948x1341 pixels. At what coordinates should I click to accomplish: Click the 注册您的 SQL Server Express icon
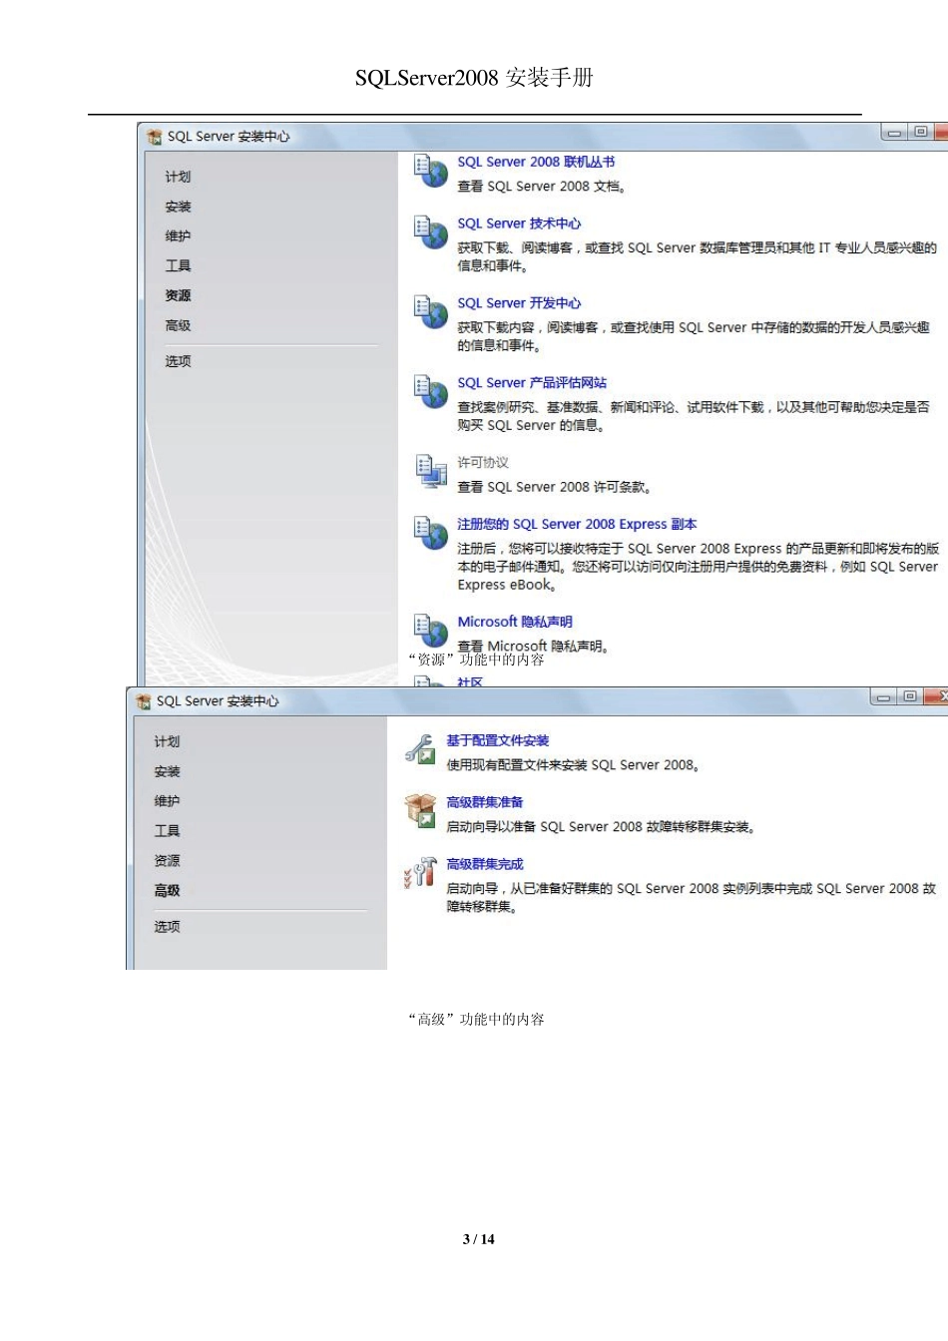(x=431, y=533)
